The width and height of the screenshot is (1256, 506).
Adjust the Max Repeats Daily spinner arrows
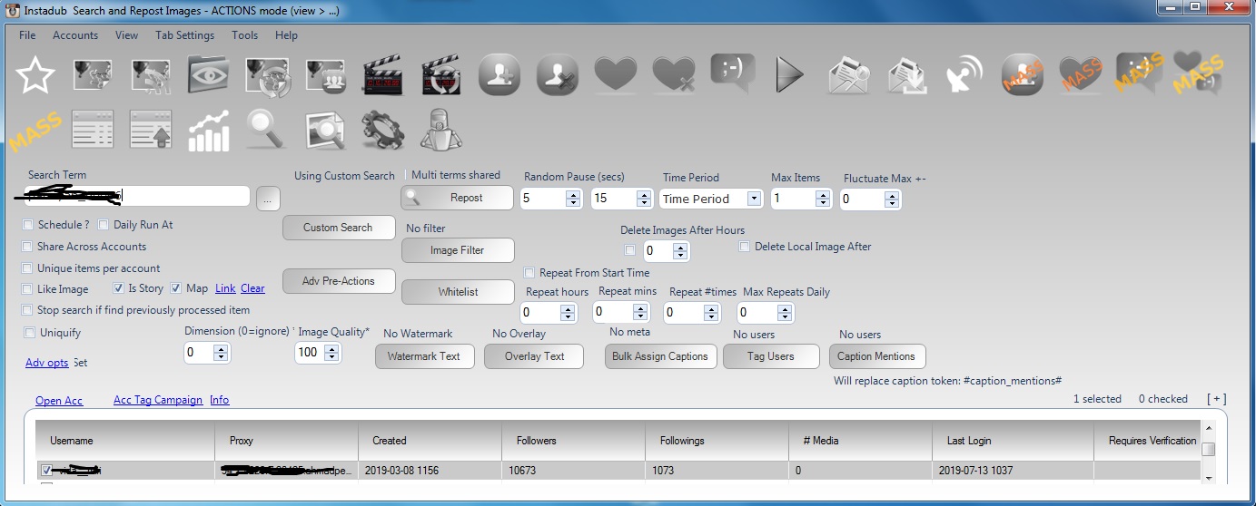click(786, 313)
